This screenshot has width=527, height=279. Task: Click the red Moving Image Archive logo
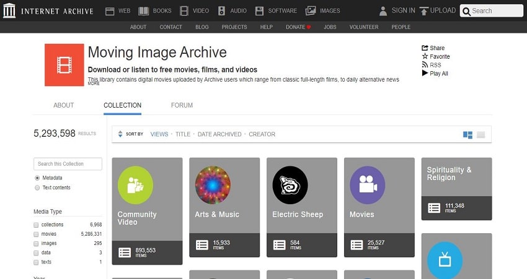tap(64, 65)
